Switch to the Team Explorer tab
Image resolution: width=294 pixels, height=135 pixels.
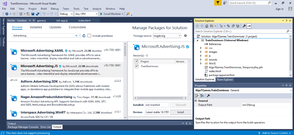(225, 80)
